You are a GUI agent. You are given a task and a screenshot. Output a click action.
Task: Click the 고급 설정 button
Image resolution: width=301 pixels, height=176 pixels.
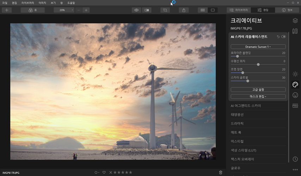[x=258, y=90]
